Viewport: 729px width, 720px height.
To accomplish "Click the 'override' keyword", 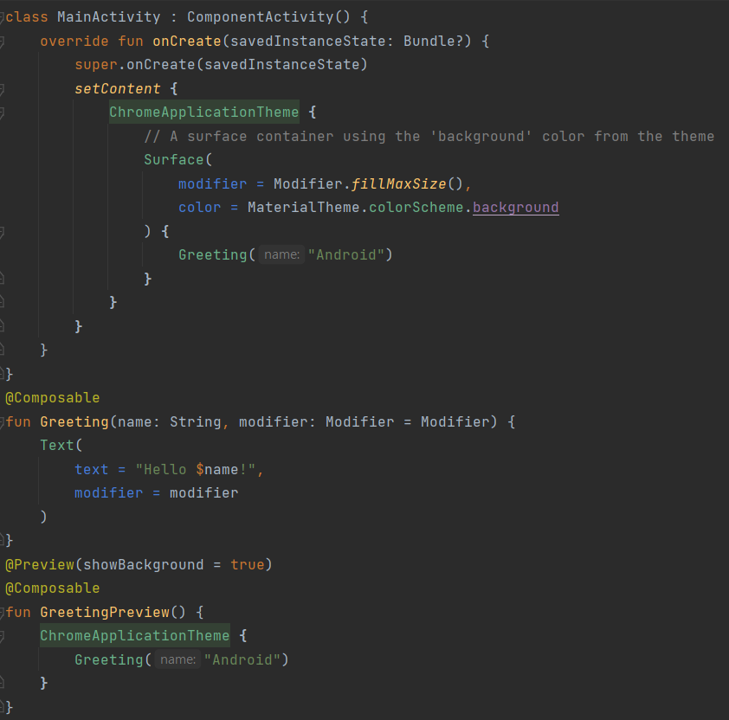I will (74, 41).
